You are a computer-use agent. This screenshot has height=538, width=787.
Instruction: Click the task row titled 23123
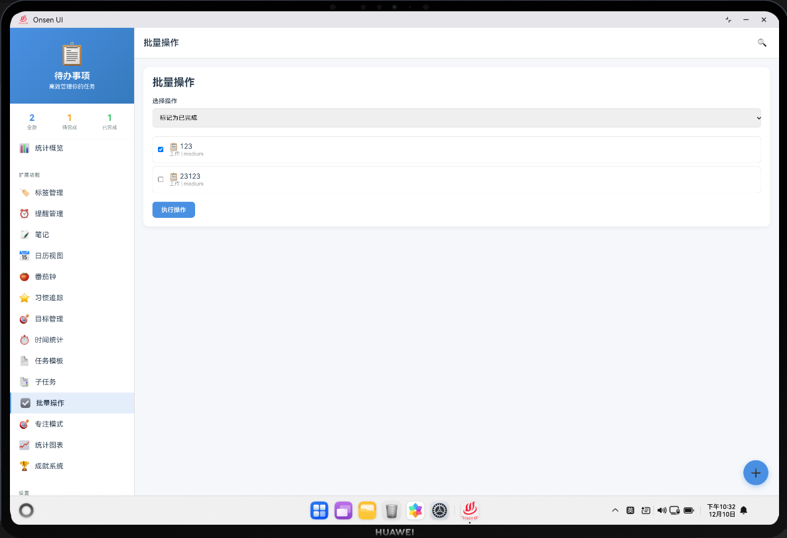coord(457,179)
